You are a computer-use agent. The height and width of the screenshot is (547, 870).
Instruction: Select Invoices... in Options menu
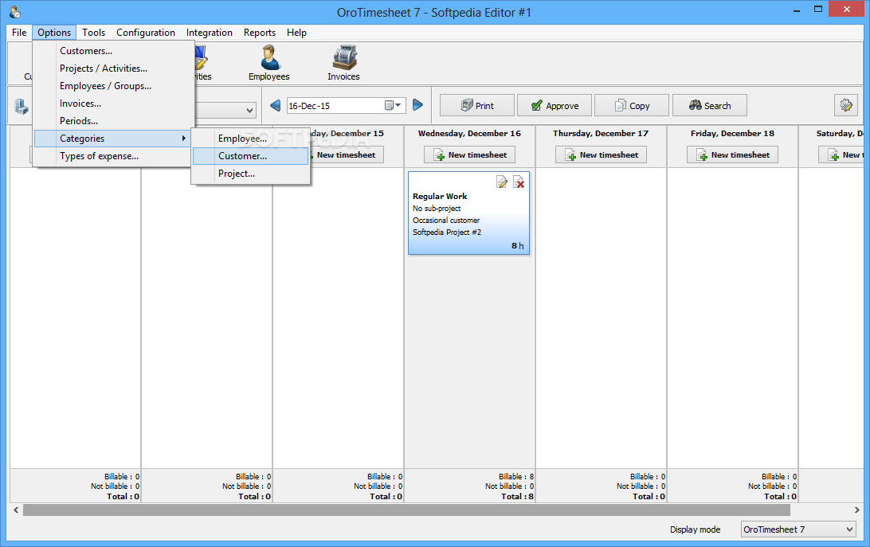(114, 104)
